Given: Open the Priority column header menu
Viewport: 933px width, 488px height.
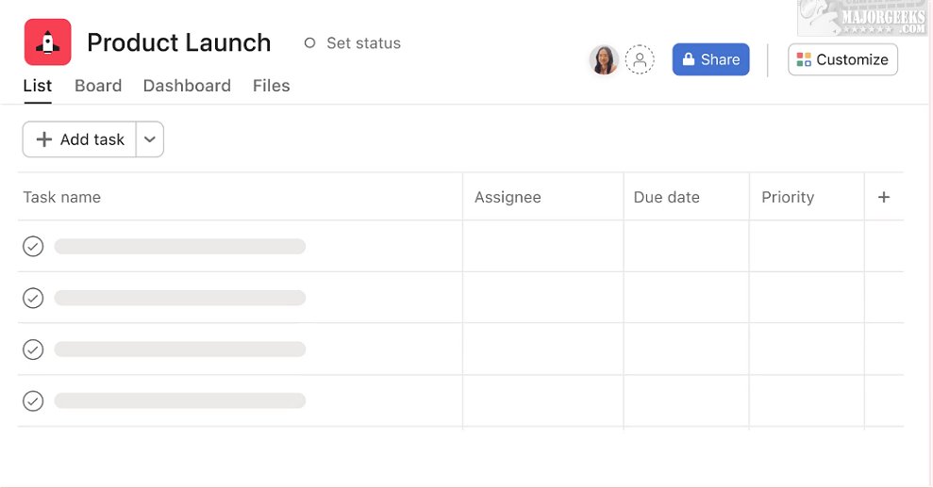Looking at the screenshot, I should pyautogui.click(x=788, y=197).
